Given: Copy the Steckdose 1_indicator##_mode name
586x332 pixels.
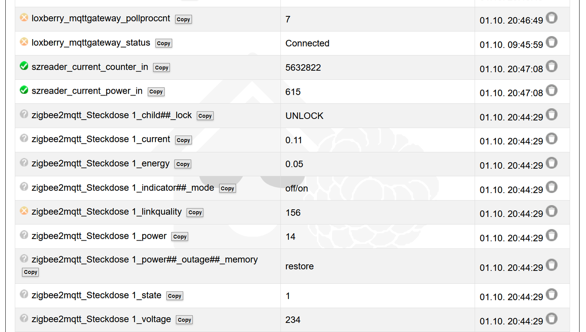Looking at the screenshot, I should click(x=227, y=188).
